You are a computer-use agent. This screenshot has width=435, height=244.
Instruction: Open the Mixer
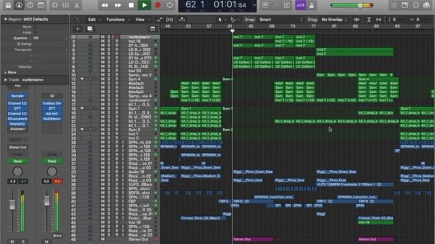66,5
